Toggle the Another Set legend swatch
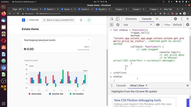 [50, 94]
